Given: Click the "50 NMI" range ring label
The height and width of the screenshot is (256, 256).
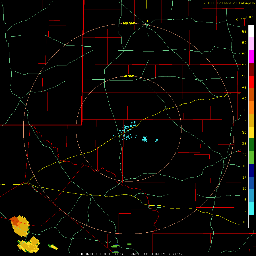Looking at the screenshot, I should point(129,76).
